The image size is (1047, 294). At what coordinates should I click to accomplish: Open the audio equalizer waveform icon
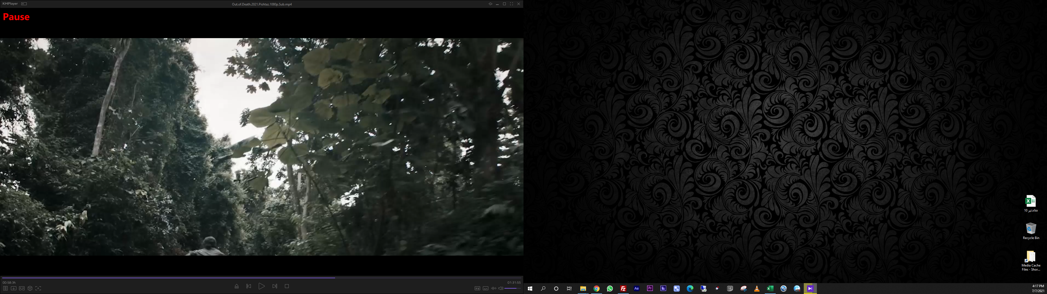pos(494,288)
